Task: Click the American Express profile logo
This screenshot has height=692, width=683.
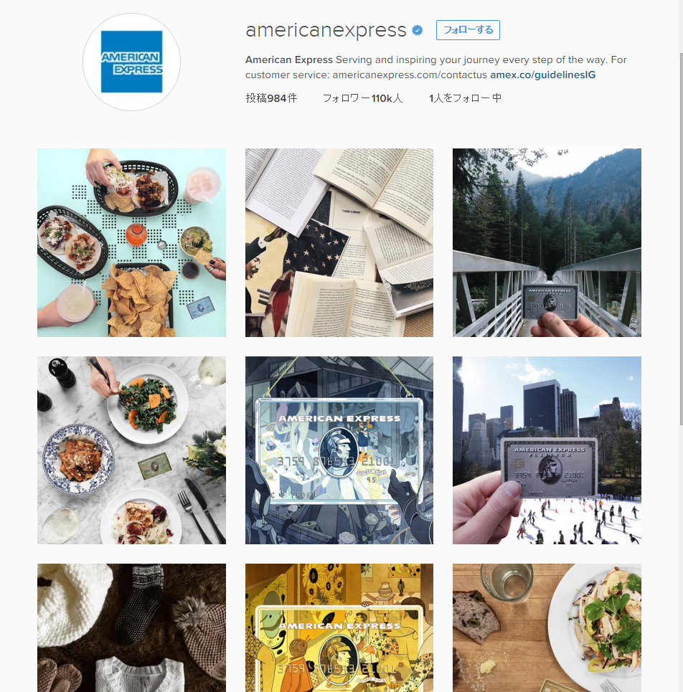Action: pyautogui.click(x=131, y=62)
